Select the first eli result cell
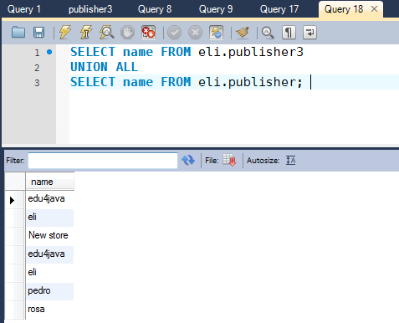399x323 pixels. pos(49,217)
